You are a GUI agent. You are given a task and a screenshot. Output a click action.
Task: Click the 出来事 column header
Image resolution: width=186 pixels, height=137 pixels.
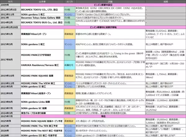42,2
